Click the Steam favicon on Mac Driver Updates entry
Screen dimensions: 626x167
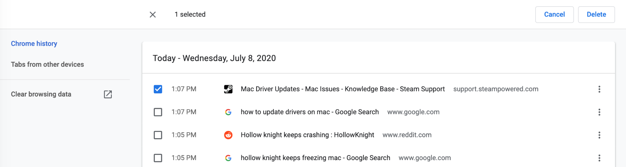coord(228,89)
